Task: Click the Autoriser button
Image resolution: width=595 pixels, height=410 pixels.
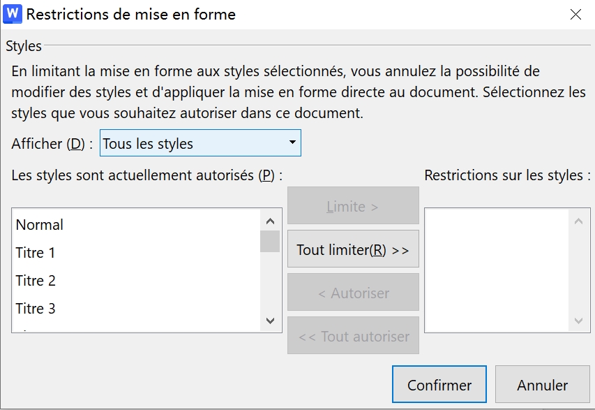Action: coord(352,292)
